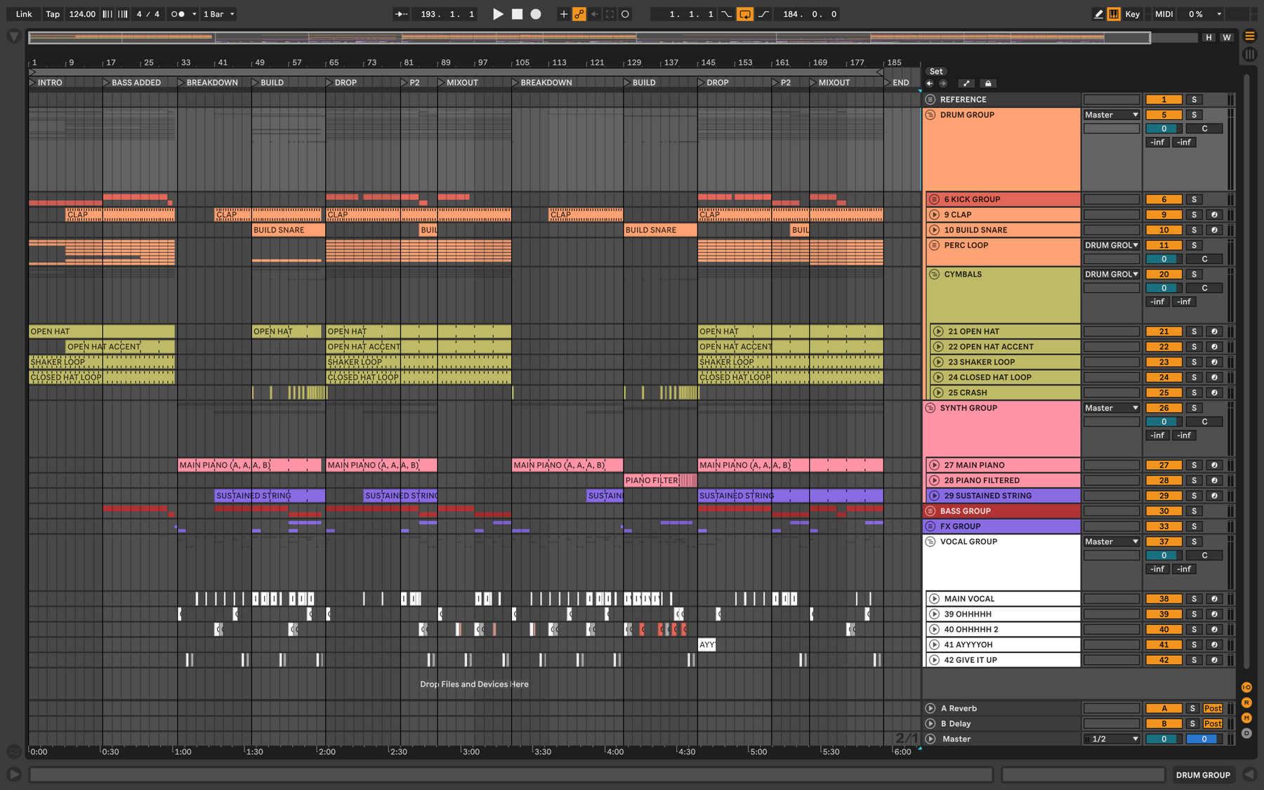Click the Follow playback icon

coord(401,14)
